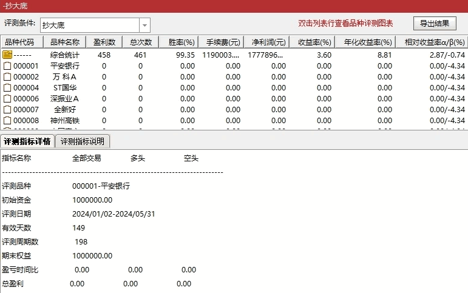Screen dimensions: 468x293
Task: Click the folder icon of the 综合统计 row
Action: pyautogui.click(x=7, y=55)
